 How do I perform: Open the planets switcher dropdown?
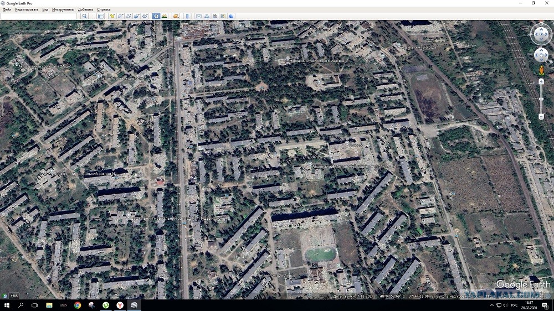click(176, 17)
